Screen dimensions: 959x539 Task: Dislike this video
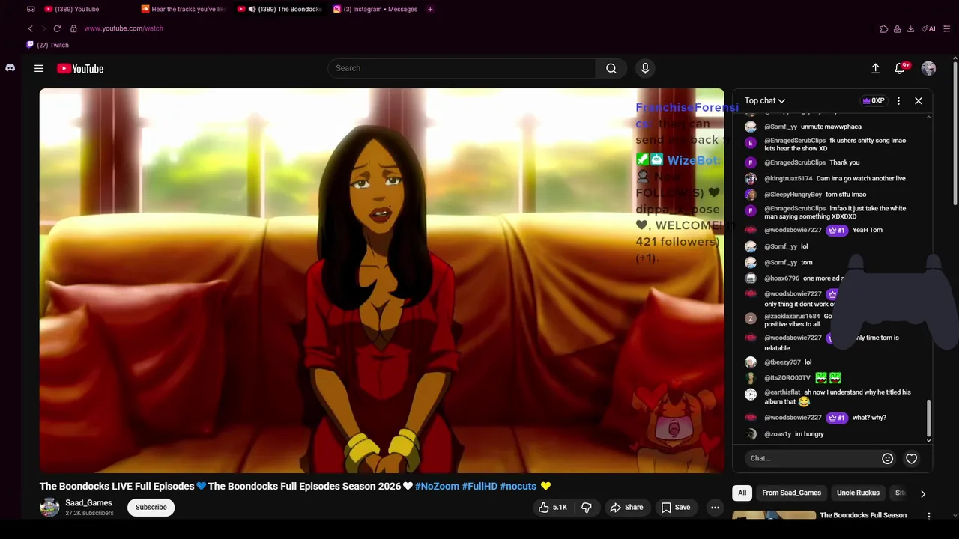[x=587, y=508]
